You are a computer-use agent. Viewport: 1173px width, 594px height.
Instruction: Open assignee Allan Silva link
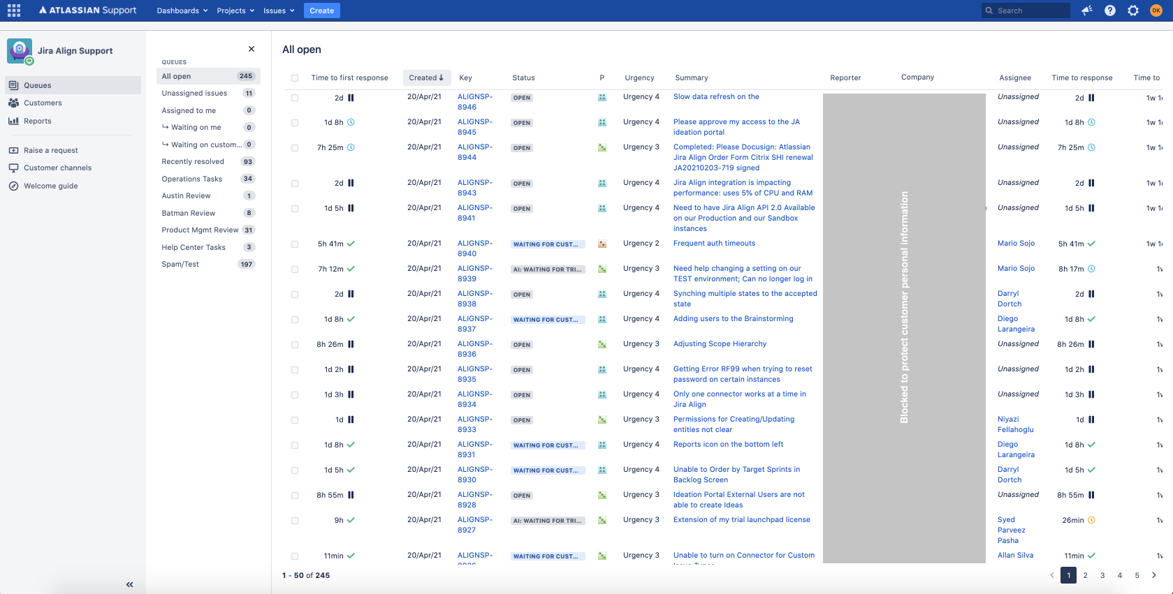click(1015, 555)
